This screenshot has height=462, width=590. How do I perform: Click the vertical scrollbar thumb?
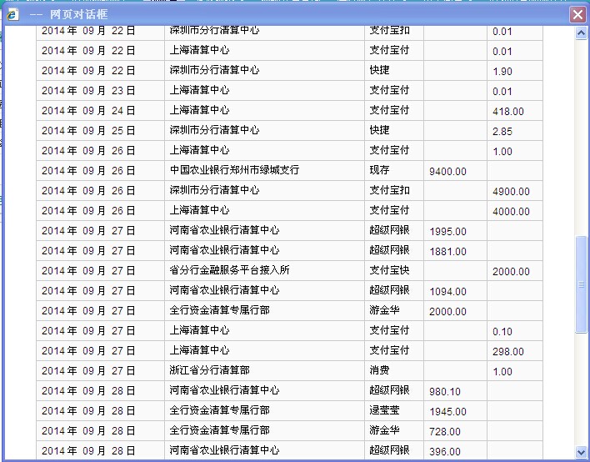(581, 284)
